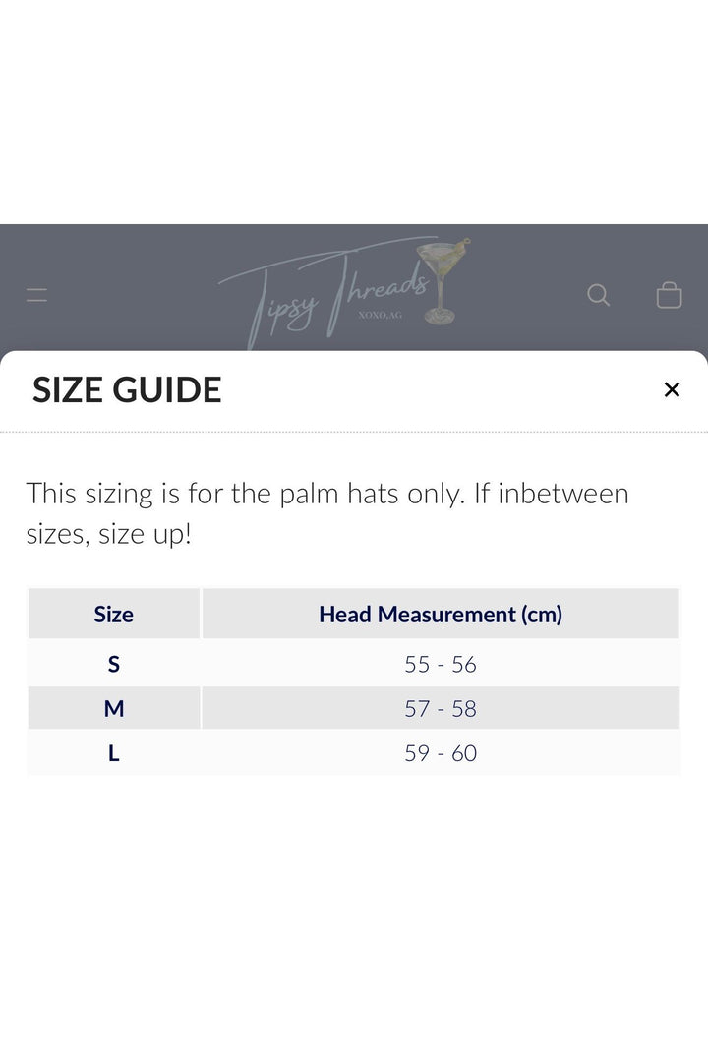Click the palm hats sizing note text
This screenshot has width=708, height=1062.
point(327,513)
